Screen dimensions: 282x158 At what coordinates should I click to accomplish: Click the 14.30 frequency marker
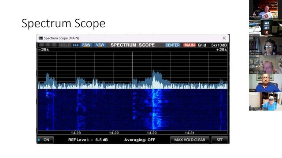(152, 133)
